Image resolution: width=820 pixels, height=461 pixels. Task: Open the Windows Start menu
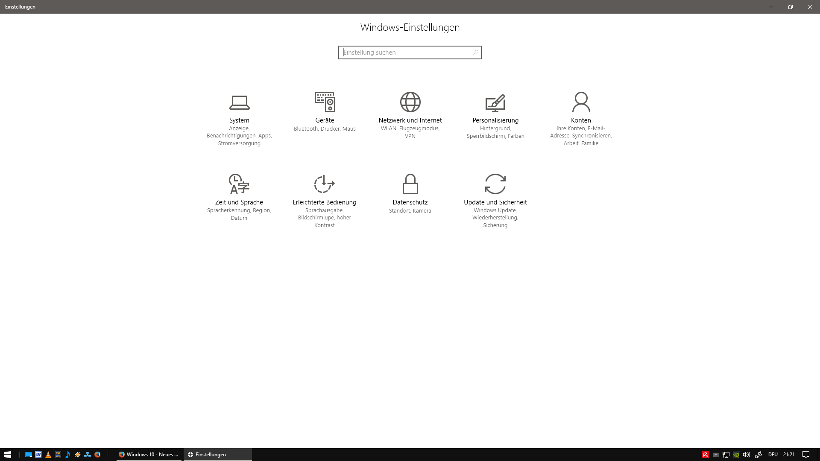pos(8,455)
